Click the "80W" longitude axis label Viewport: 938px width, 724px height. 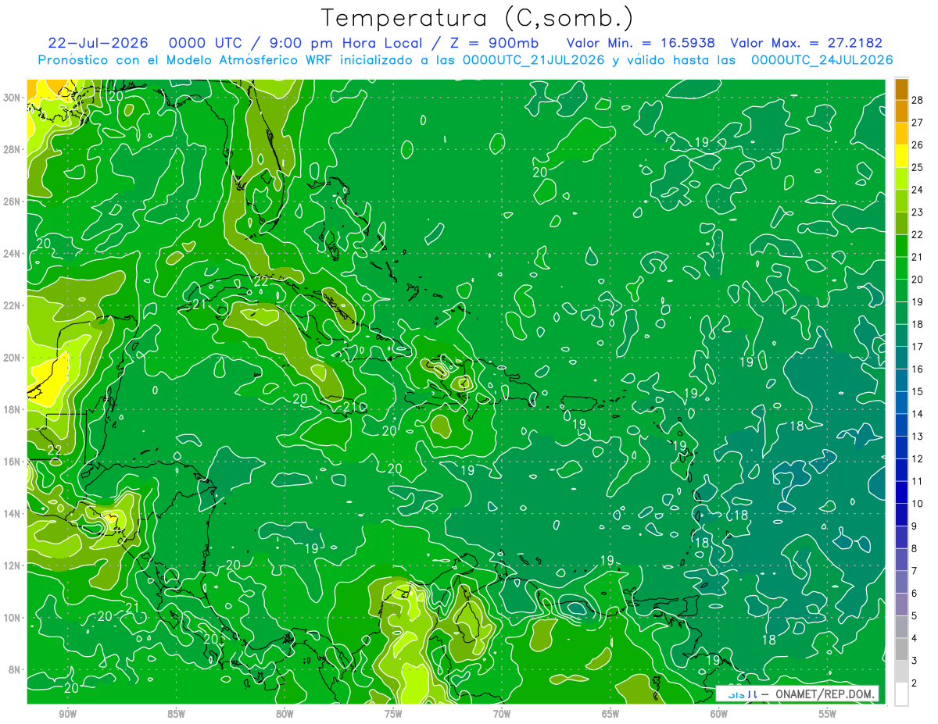(285, 714)
